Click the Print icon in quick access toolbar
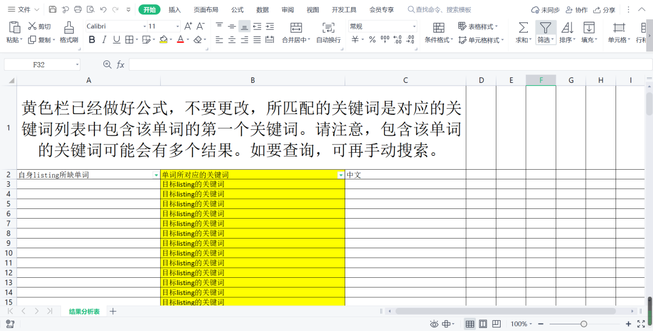653x331 pixels. point(78,10)
